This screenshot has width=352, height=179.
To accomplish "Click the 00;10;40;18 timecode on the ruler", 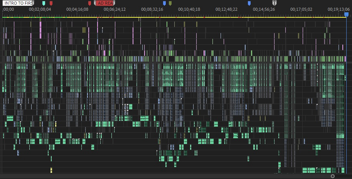I will coord(189,9).
